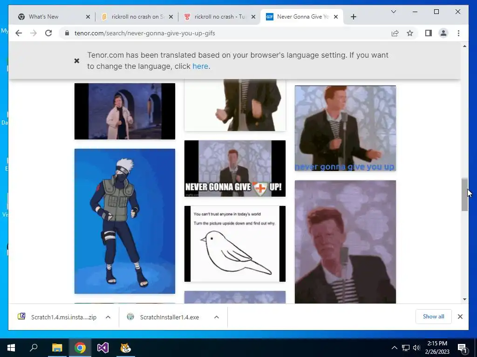Share this page via share icon

tap(395, 33)
